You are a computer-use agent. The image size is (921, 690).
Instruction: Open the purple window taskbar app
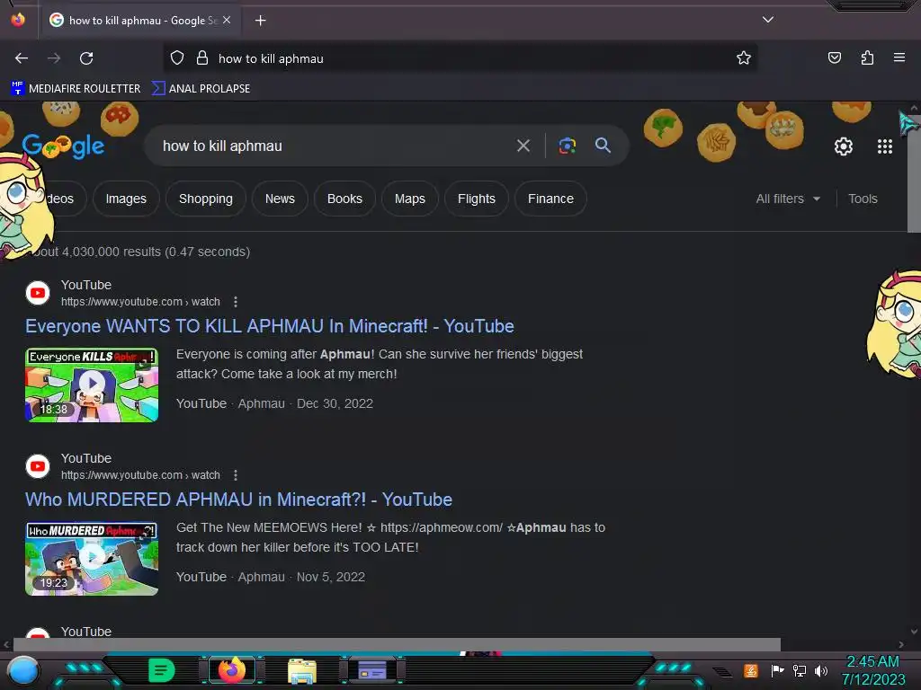coord(371,670)
